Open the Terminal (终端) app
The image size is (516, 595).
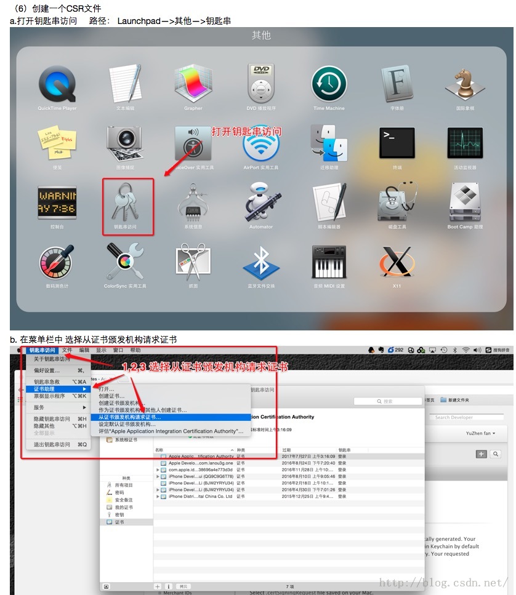[397, 143]
